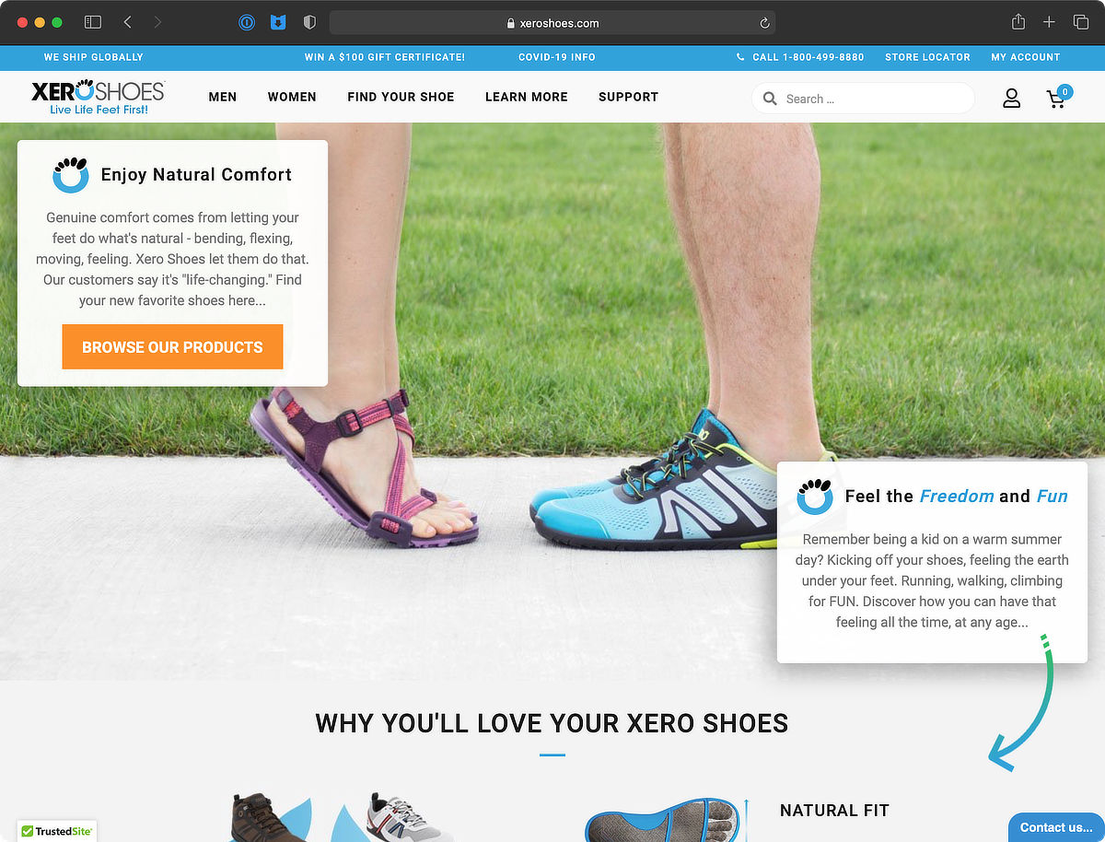Image resolution: width=1105 pixels, height=842 pixels.
Task: Open the MEN menu
Action: tap(223, 97)
